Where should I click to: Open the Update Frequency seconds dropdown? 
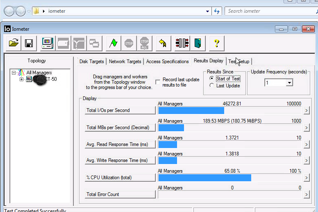289,83
